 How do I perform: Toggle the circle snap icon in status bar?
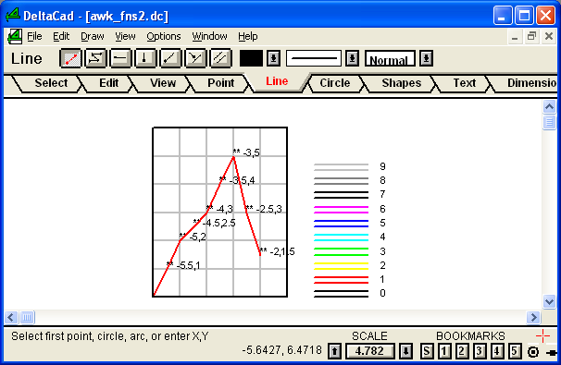point(533,352)
